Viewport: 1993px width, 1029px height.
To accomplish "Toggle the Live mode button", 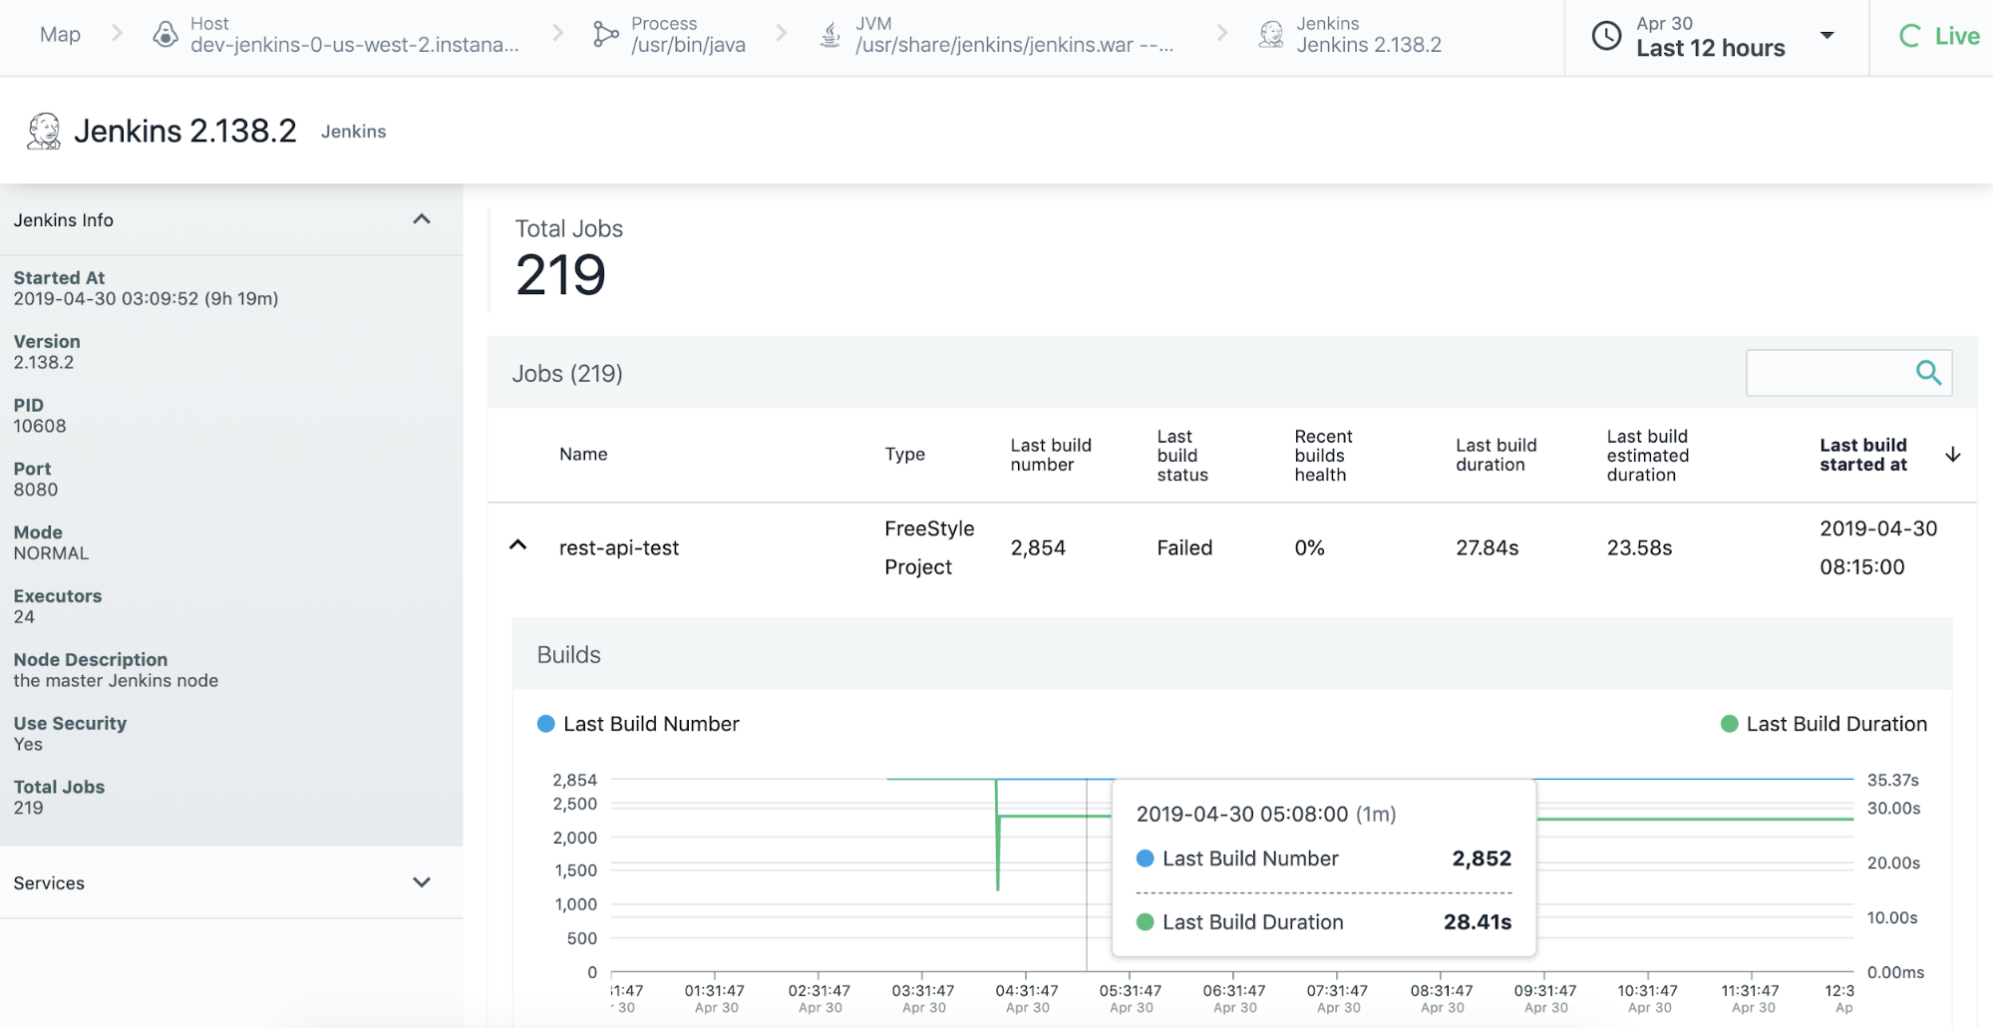I will click(x=1939, y=37).
